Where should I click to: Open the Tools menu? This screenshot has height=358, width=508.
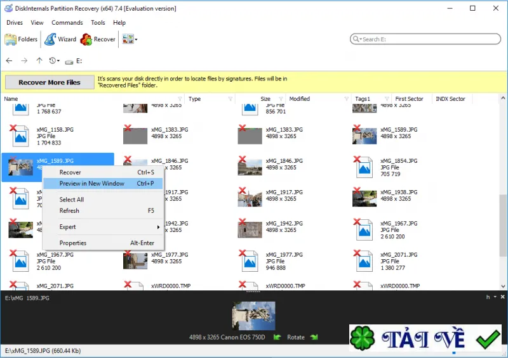point(98,23)
